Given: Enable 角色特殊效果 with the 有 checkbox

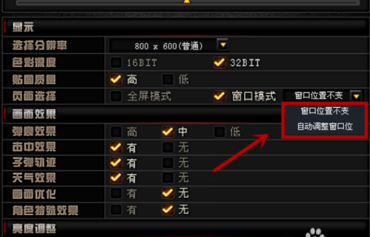Looking at the screenshot, I should coord(116,210).
